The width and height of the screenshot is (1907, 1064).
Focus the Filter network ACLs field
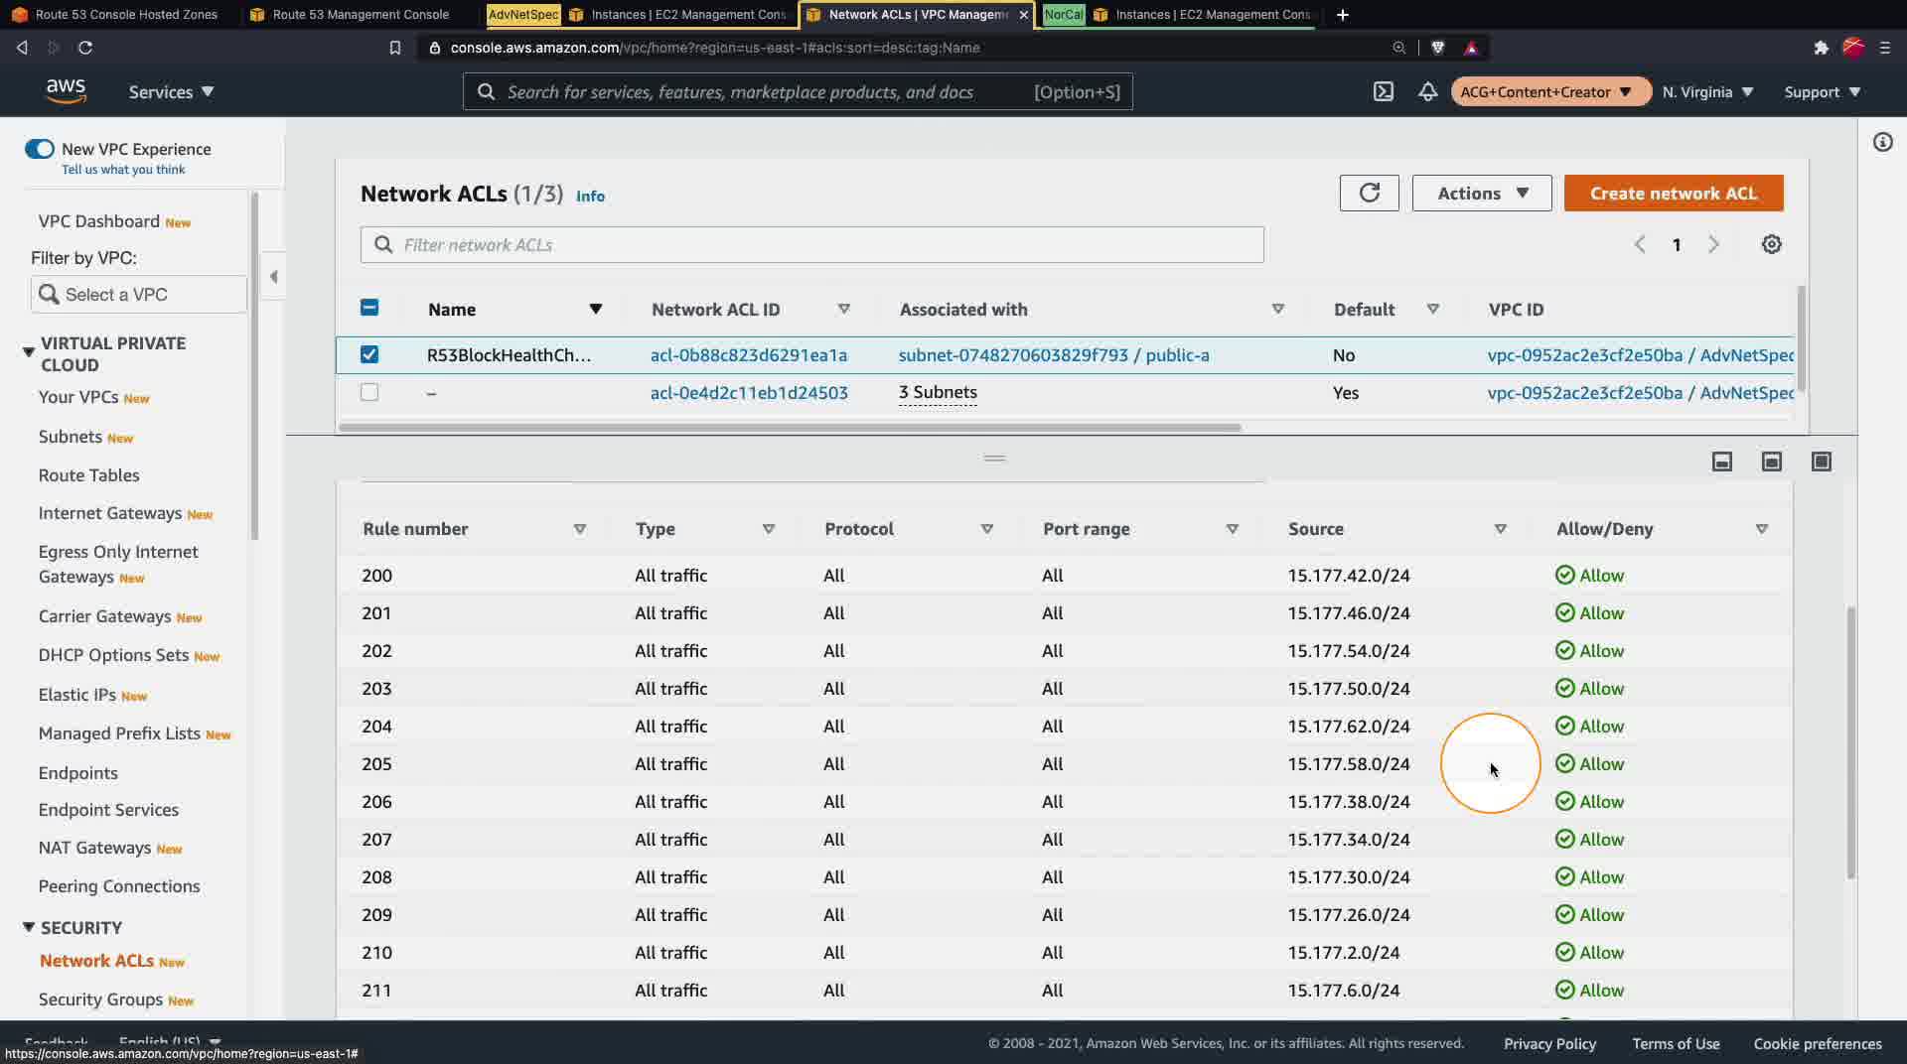click(811, 244)
